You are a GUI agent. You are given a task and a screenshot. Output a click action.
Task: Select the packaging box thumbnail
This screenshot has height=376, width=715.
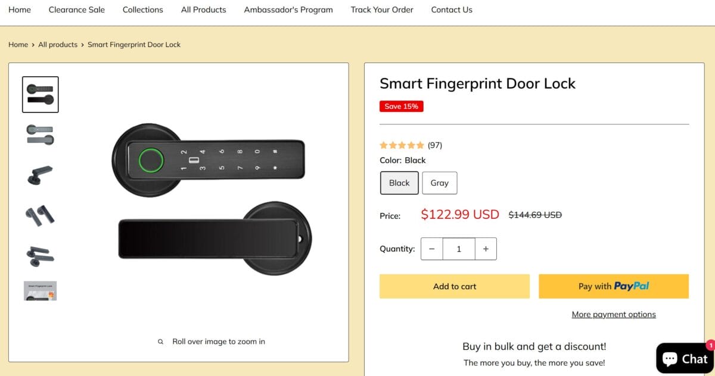tap(40, 290)
